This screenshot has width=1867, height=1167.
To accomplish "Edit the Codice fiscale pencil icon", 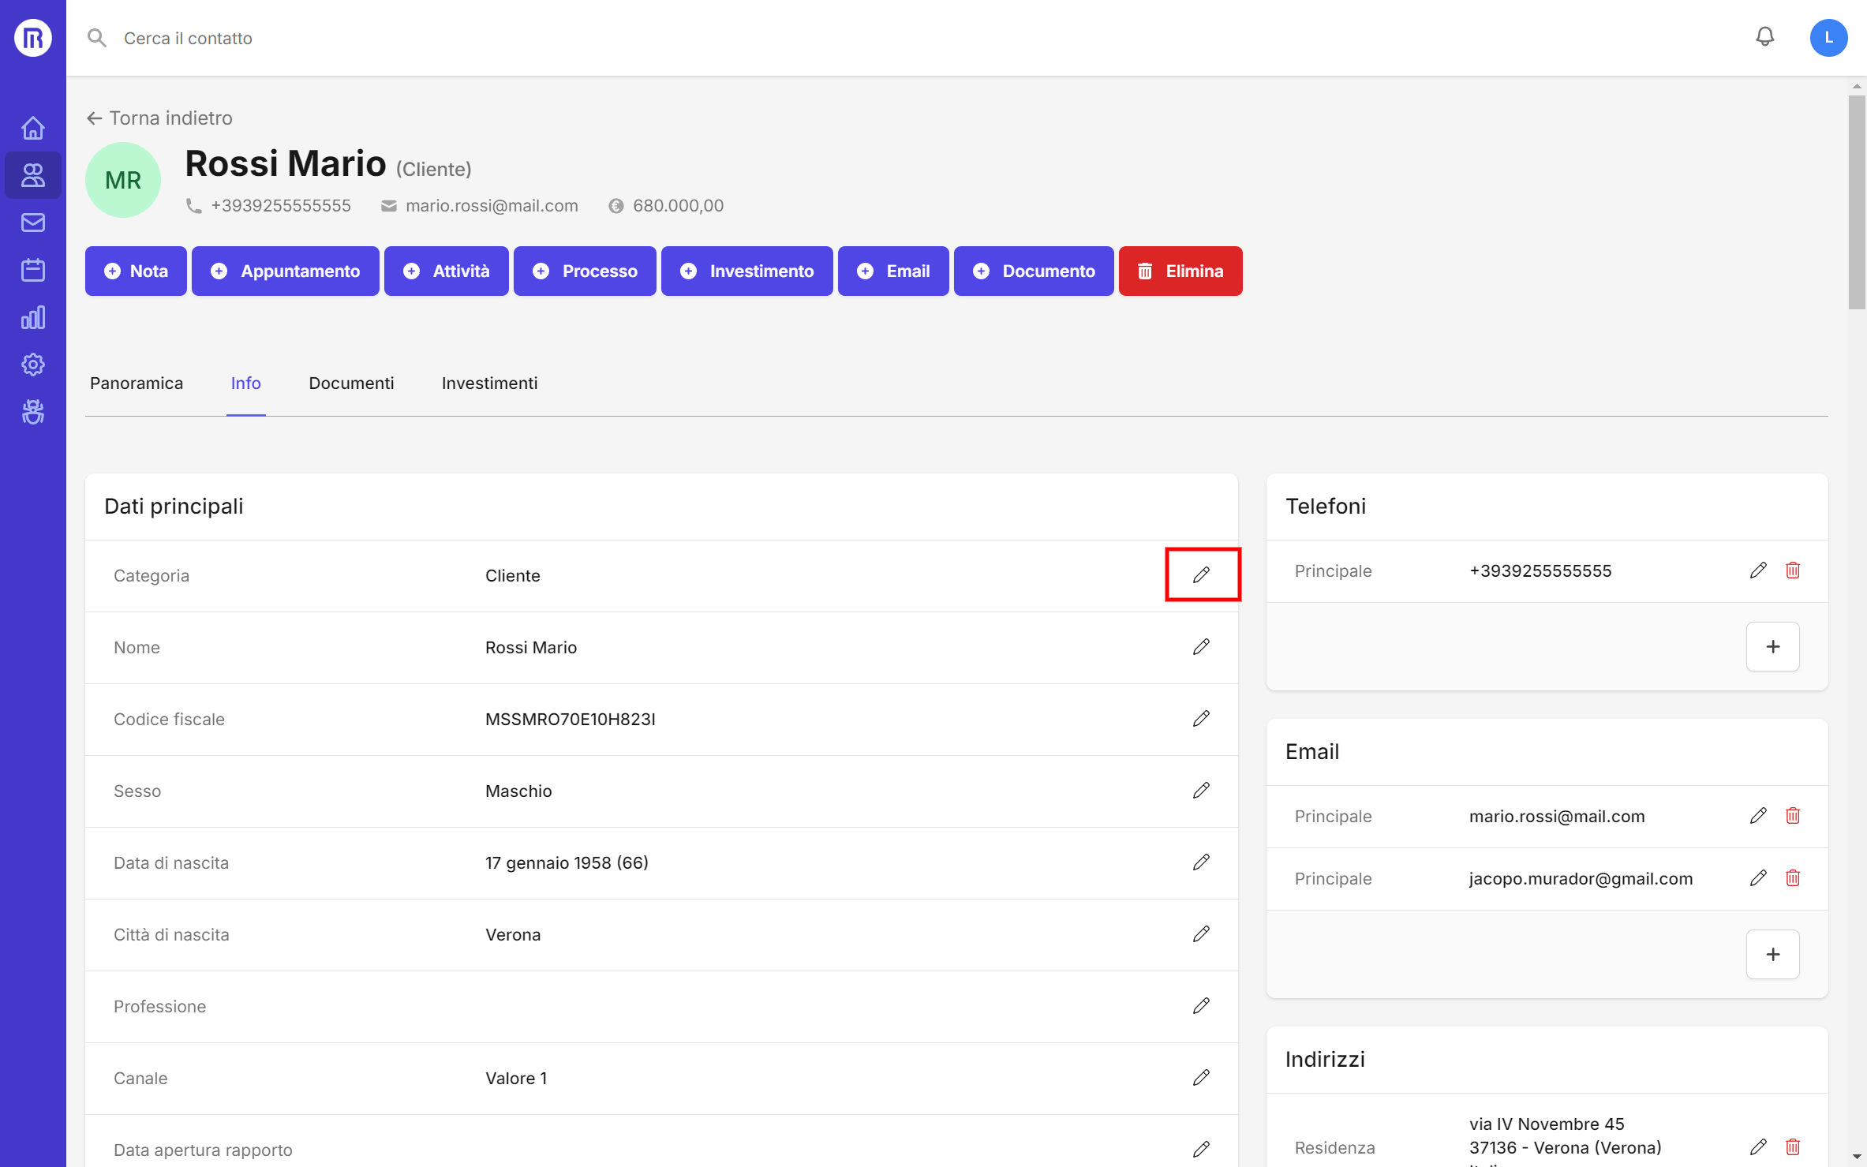I will (x=1201, y=718).
